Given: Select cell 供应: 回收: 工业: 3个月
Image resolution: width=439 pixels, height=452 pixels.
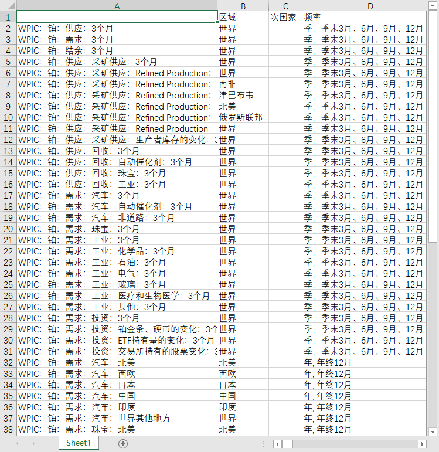Looking at the screenshot, I should [x=117, y=184].
